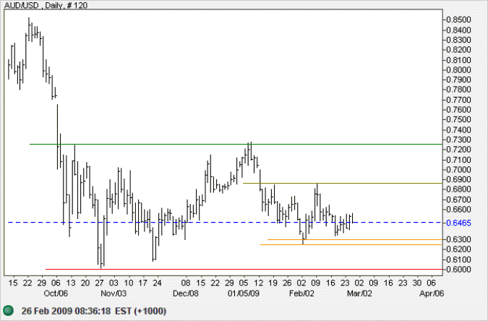
Task: Click the 0.6000 price axis label
Action: [x=458, y=270]
